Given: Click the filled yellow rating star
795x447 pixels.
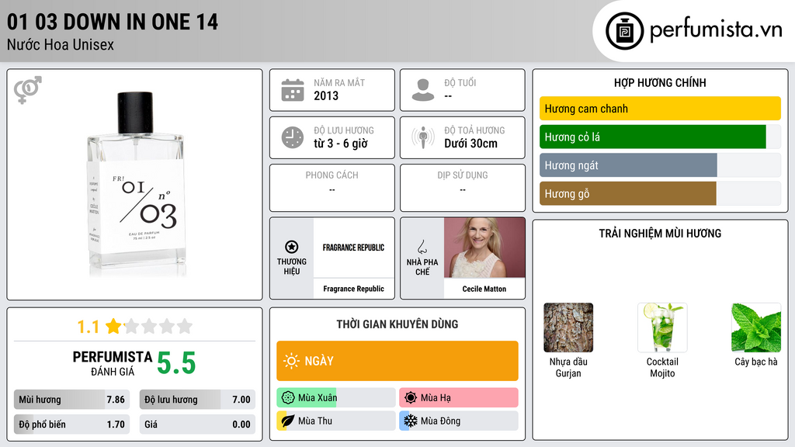Looking at the screenshot, I should pos(113,326).
